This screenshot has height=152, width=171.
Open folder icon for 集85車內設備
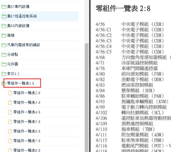tap(4, 7)
